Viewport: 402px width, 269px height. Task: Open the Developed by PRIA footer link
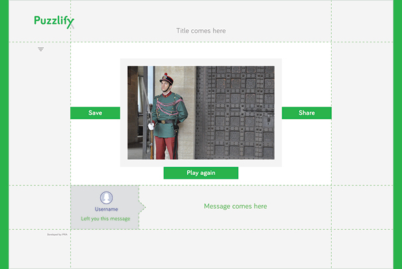pyautogui.click(x=57, y=235)
